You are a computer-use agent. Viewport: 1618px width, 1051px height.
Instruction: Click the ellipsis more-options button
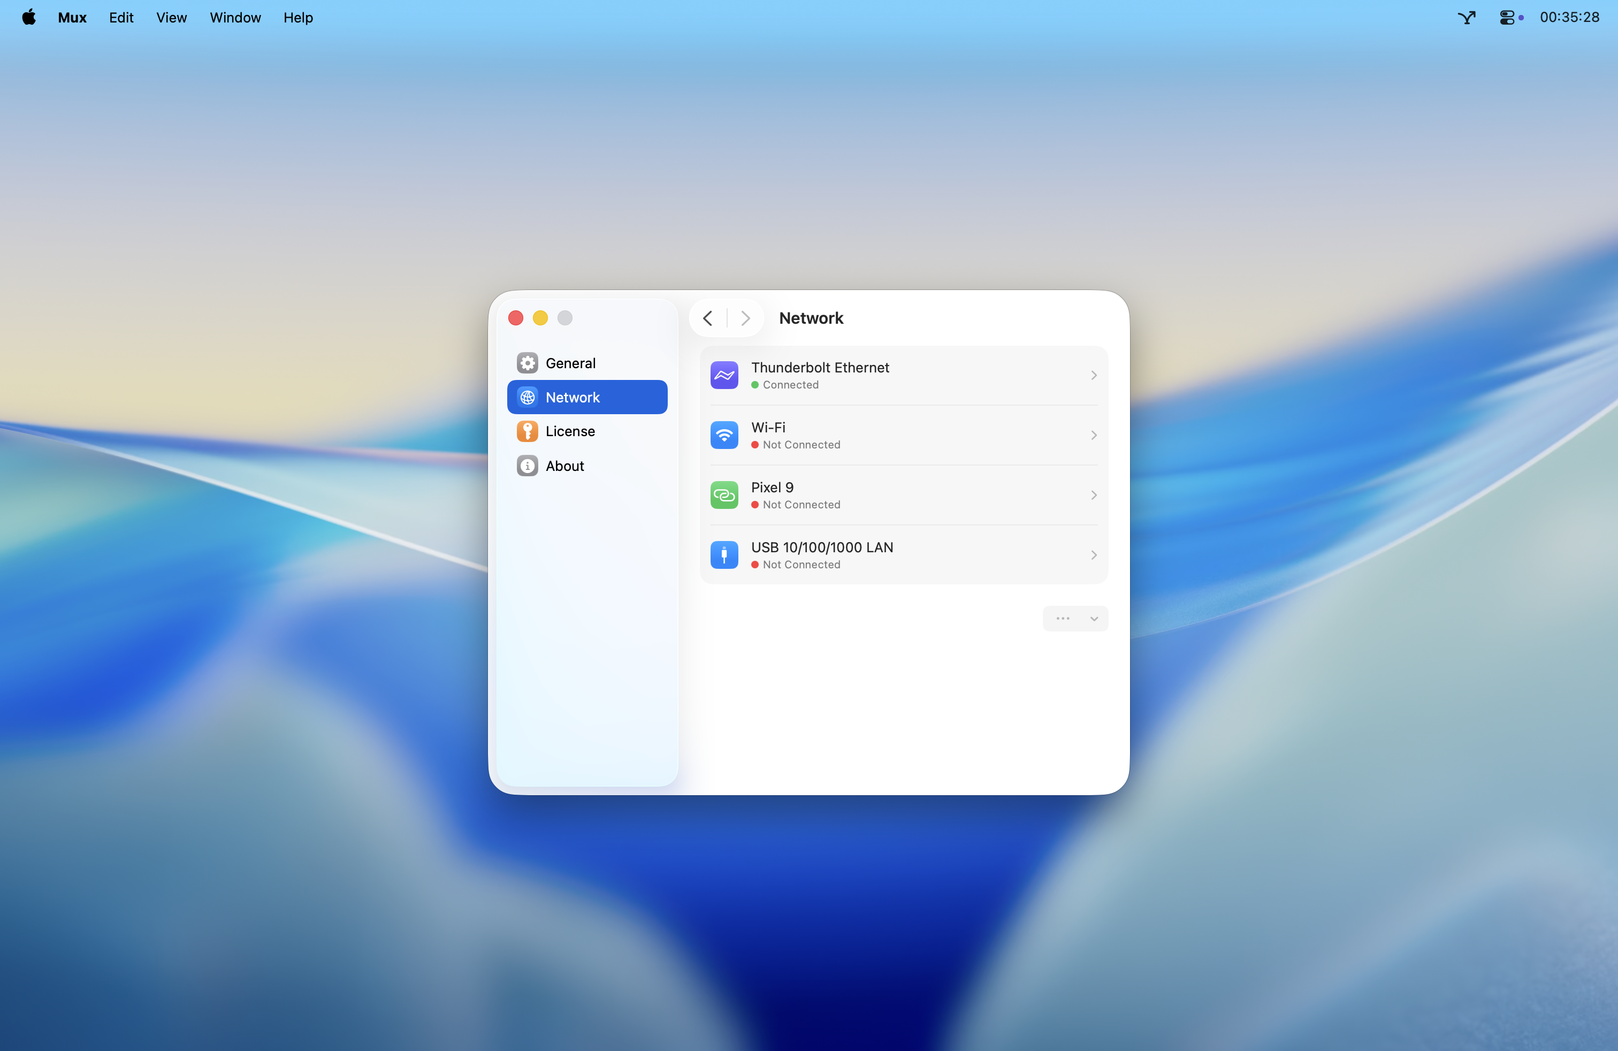pos(1062,619)
